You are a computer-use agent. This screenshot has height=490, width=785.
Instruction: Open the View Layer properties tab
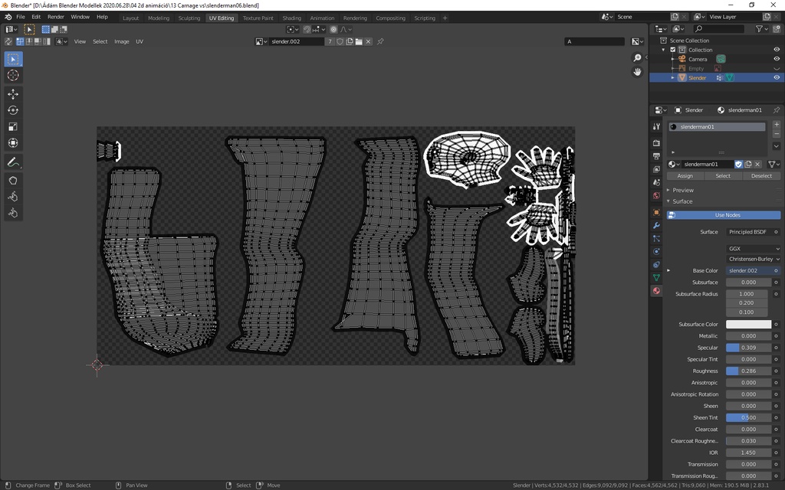click(656, 169)
